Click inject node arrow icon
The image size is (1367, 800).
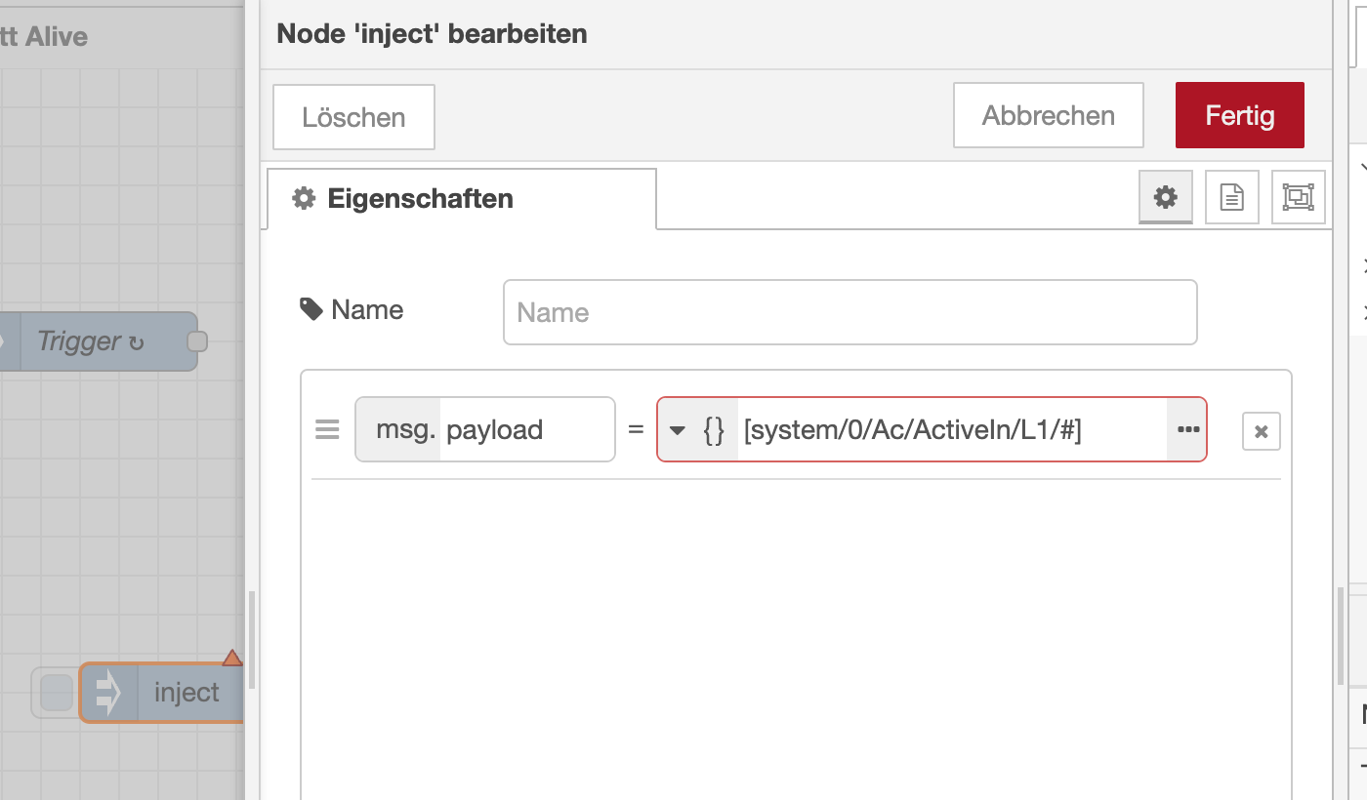(108, 693)
